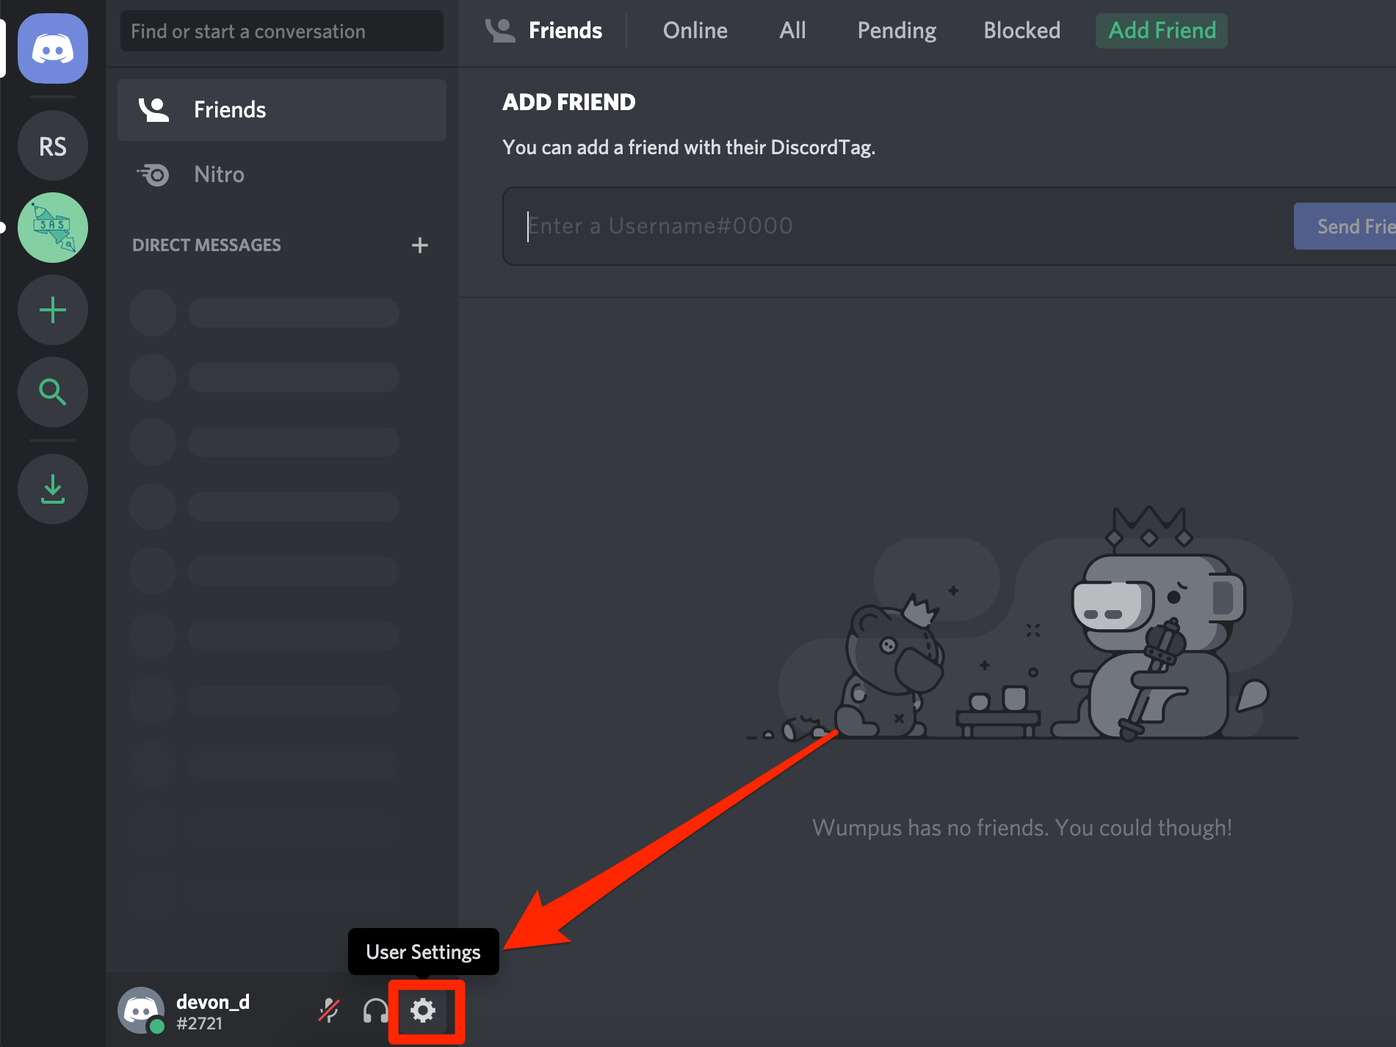Open User Settings gear icon

(423, 1011)
